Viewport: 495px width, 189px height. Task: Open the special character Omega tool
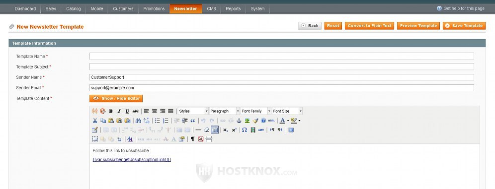pyautogui.click(x=245, y=130)
